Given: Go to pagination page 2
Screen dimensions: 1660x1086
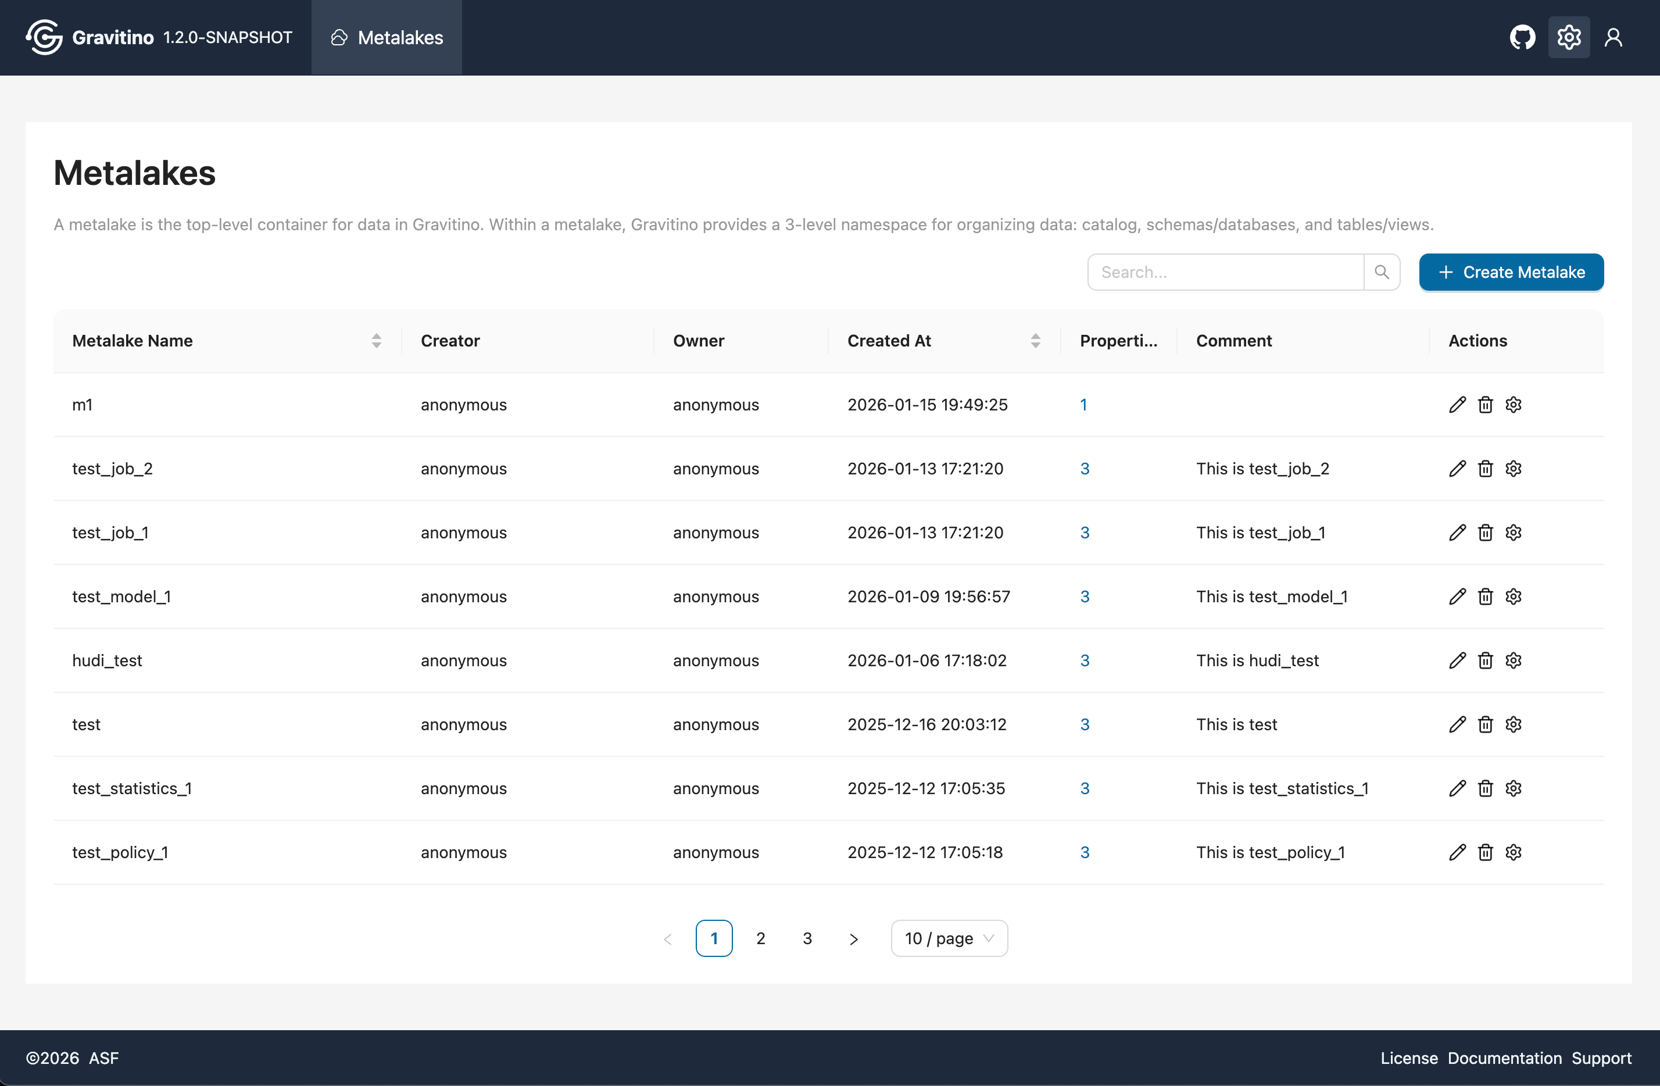Looking at the screenshot, I should pos(760,938).
